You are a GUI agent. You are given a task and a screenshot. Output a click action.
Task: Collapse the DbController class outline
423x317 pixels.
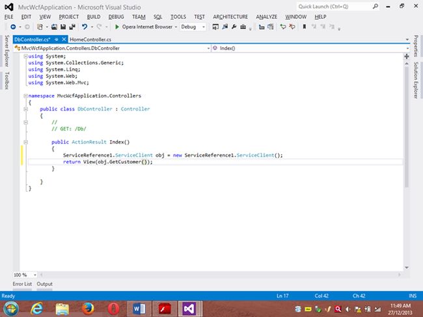[x=24, y=109]
